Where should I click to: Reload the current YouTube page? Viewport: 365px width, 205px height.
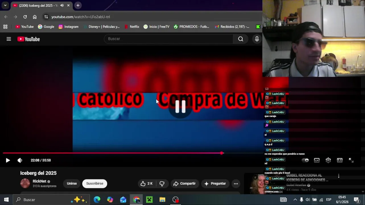25,17
